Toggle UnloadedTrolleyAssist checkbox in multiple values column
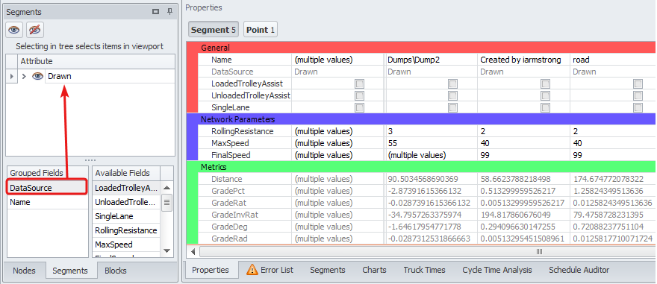Image resolution: width=657 pixels, height=284 pixels. pos(360,95)
